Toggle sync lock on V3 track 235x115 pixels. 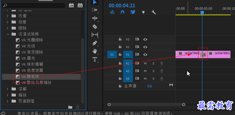(x=137, y=39)
